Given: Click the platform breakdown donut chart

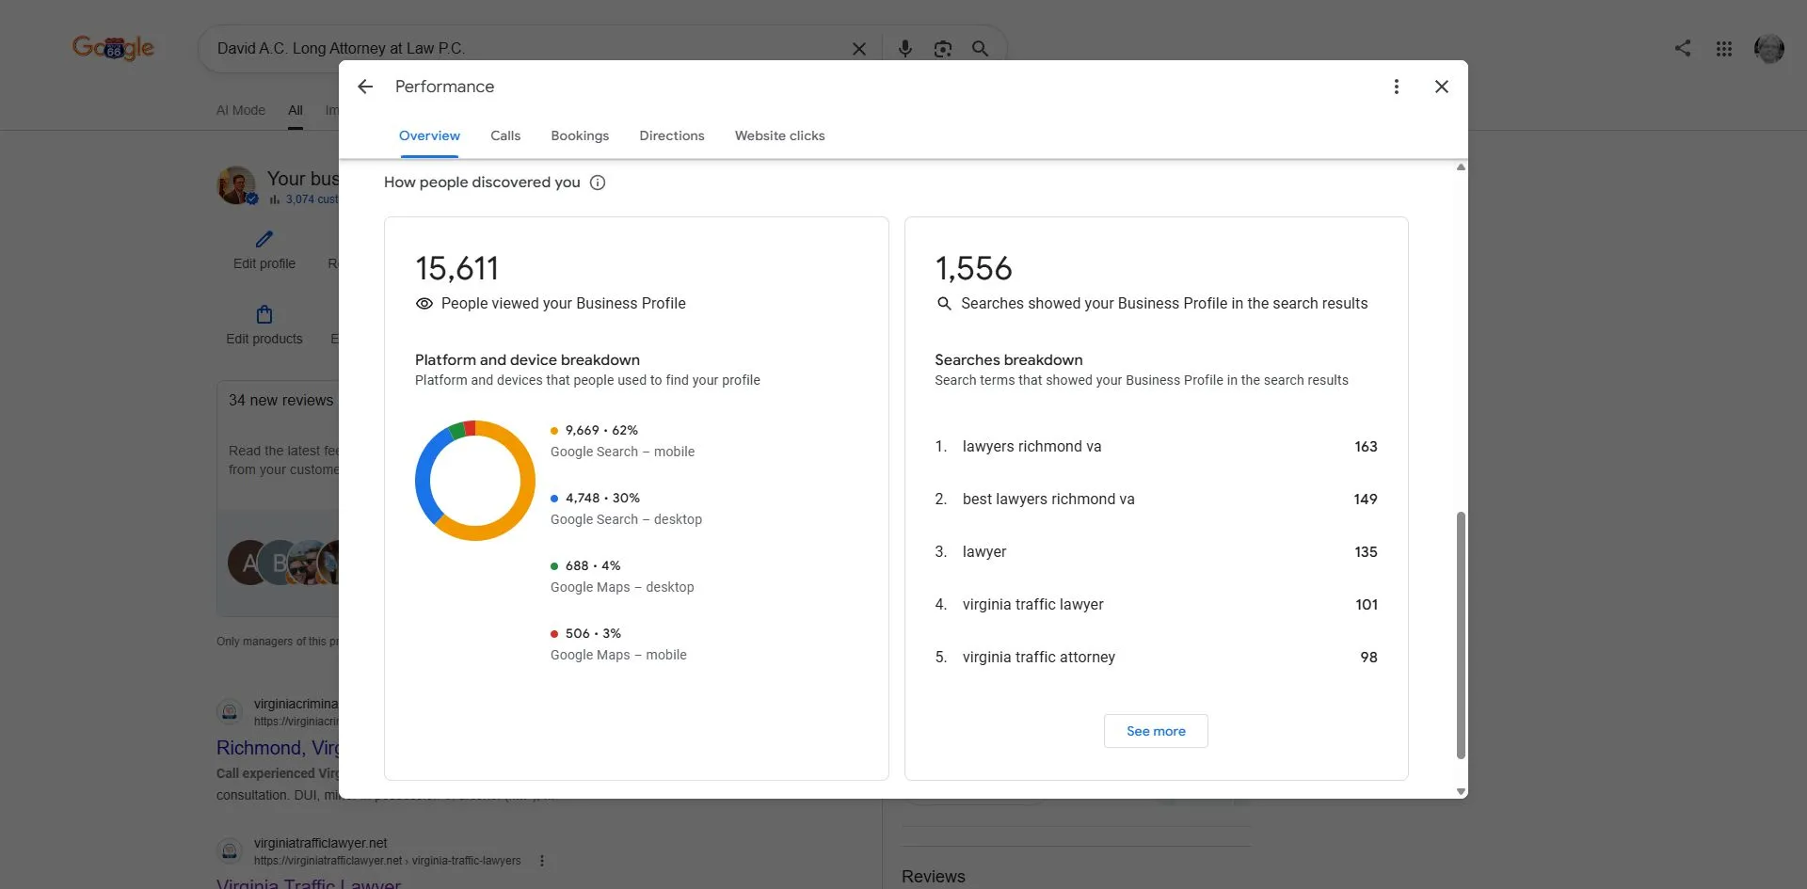Looking at the screenshot, I should [x=475, y=481].
